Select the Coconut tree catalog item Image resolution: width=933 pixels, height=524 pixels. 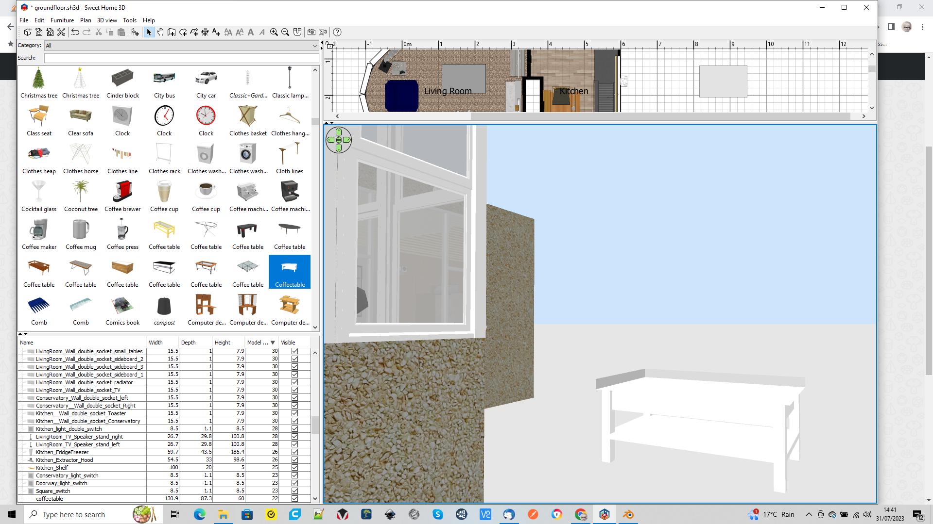coord(81,196)
